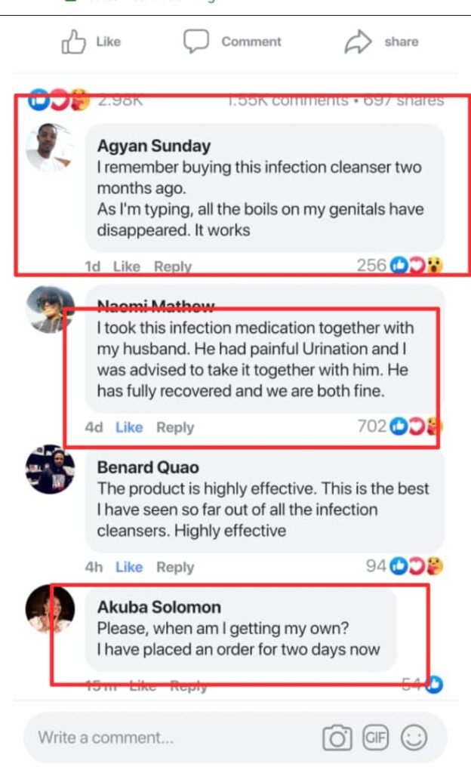This screenshot has width=471, height=773.
Task: Reply to Benard Quao's comment
Action: coord(175,567)
